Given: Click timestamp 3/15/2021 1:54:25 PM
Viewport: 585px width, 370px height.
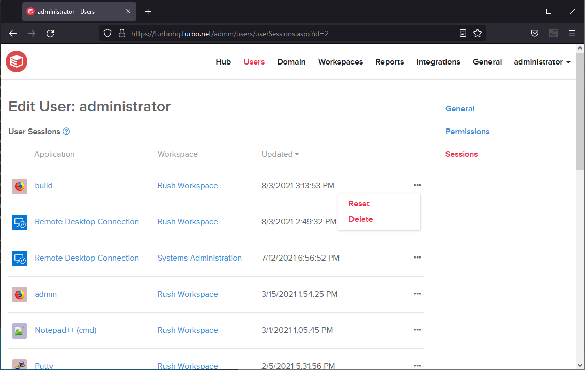Looking at the screenshot, I should click(x=299, y=294).
